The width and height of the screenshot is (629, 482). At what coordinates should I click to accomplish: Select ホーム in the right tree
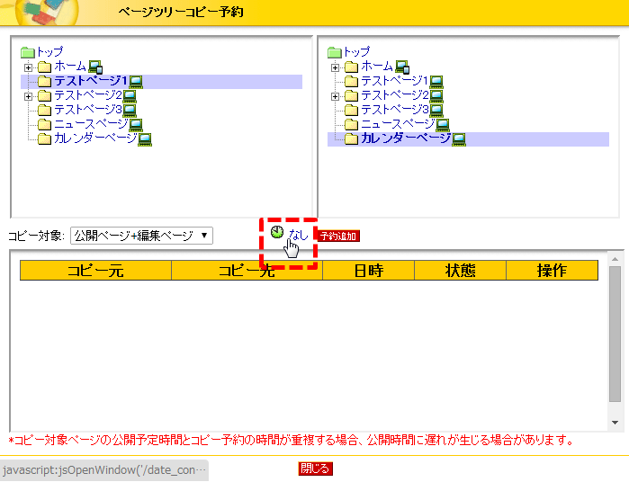[377, 67]
